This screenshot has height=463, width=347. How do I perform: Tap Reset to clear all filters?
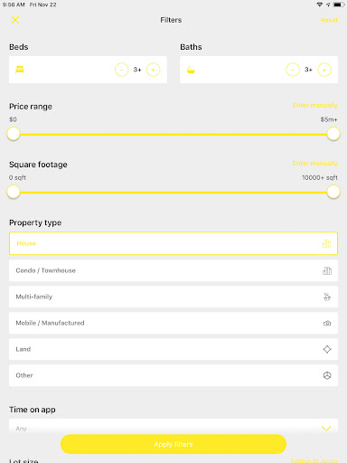[x=329, y=20]
